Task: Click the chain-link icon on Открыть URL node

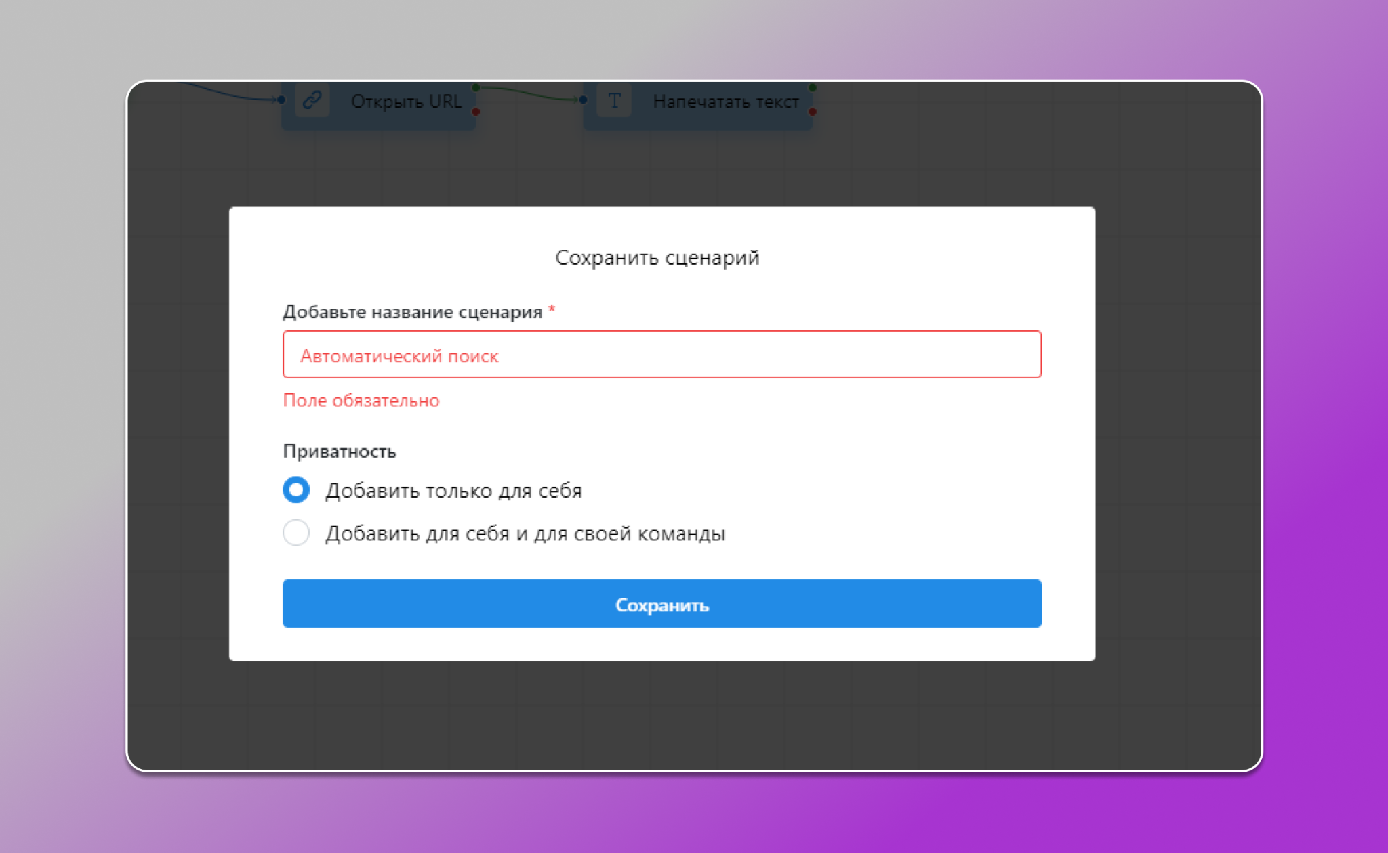Action: (312, 101)
